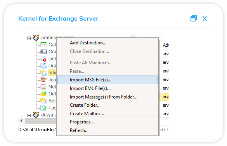Click the highlighted yellow arv list row

pyautogui.click(x=165, y=97)
